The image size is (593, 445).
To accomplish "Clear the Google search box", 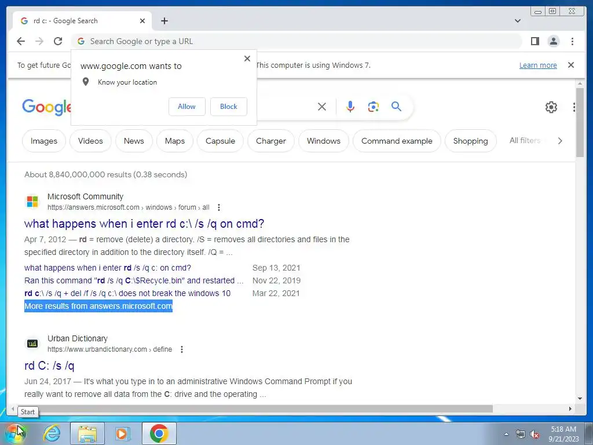I will pos(322,107).
